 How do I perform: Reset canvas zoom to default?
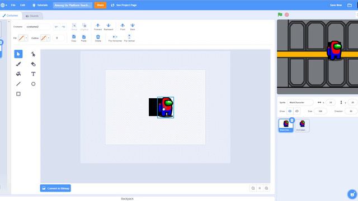[x=260, y=188]
